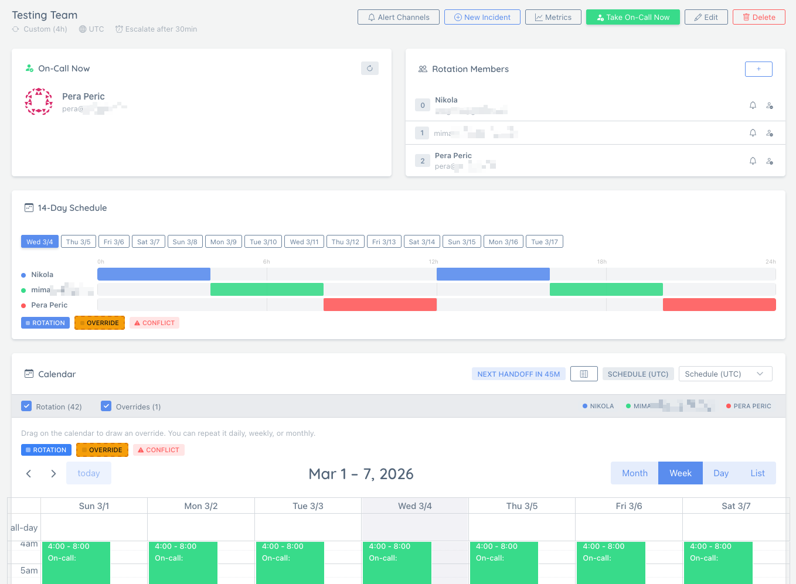Click the plus button to add a rotation member
Image resolution: width=796 pixels, height=584 pixels.
click(758, 69)
